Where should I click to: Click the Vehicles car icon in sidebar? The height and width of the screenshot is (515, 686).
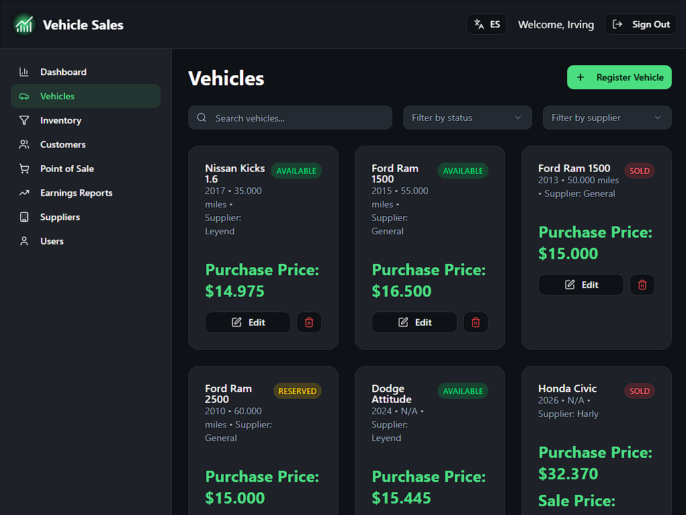pos(24,96)
